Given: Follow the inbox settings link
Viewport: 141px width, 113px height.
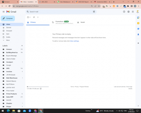Looking at the screenshot, I should coord(74,41).
